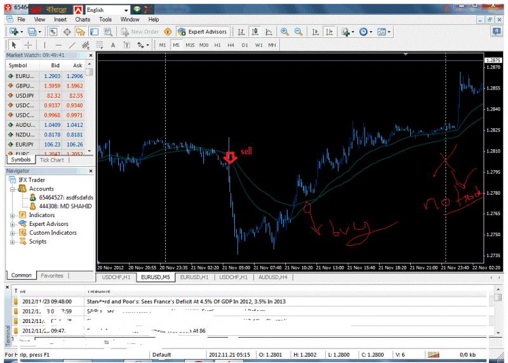Toggle Chart Shift button

329,32
